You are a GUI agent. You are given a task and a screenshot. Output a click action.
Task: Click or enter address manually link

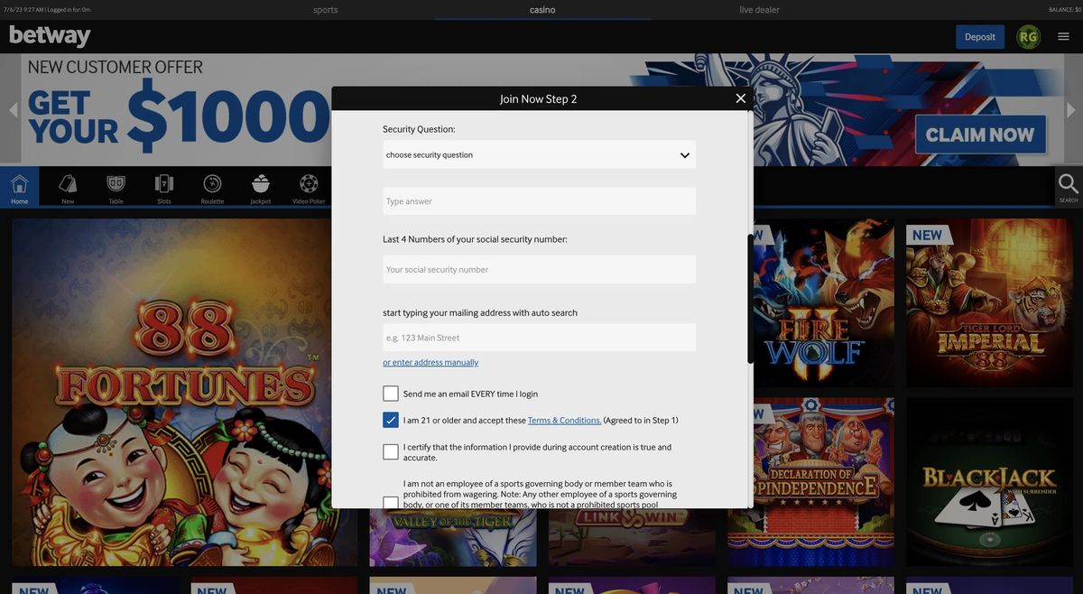coord(430,362)
